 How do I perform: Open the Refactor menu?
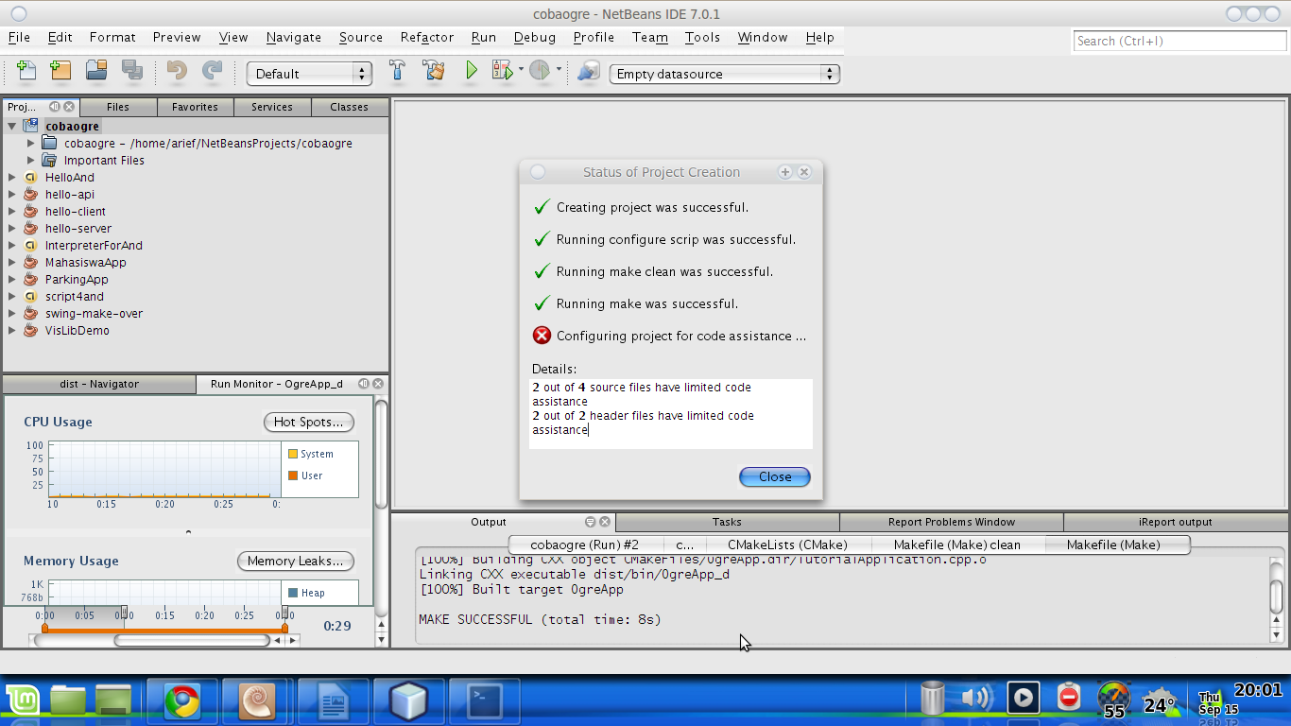pos(427,37)
